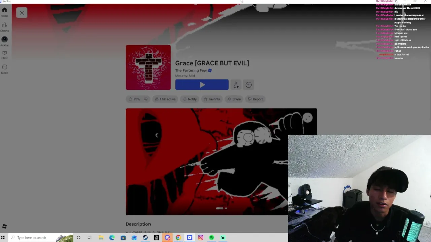The height and width of the screenshot is (242, 431).
Task: Go to Home in Roblox sidebar
Action: 4,12
